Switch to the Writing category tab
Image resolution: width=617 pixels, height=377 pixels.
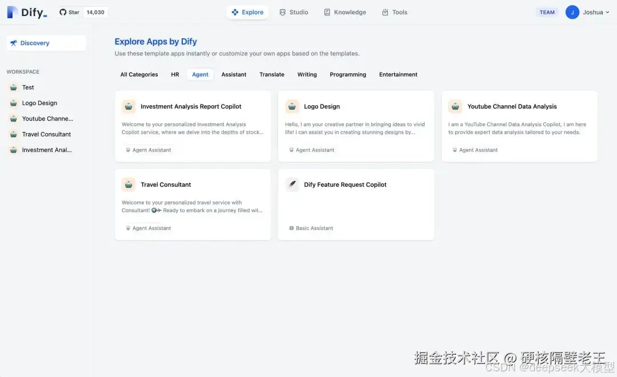[307, 74]
